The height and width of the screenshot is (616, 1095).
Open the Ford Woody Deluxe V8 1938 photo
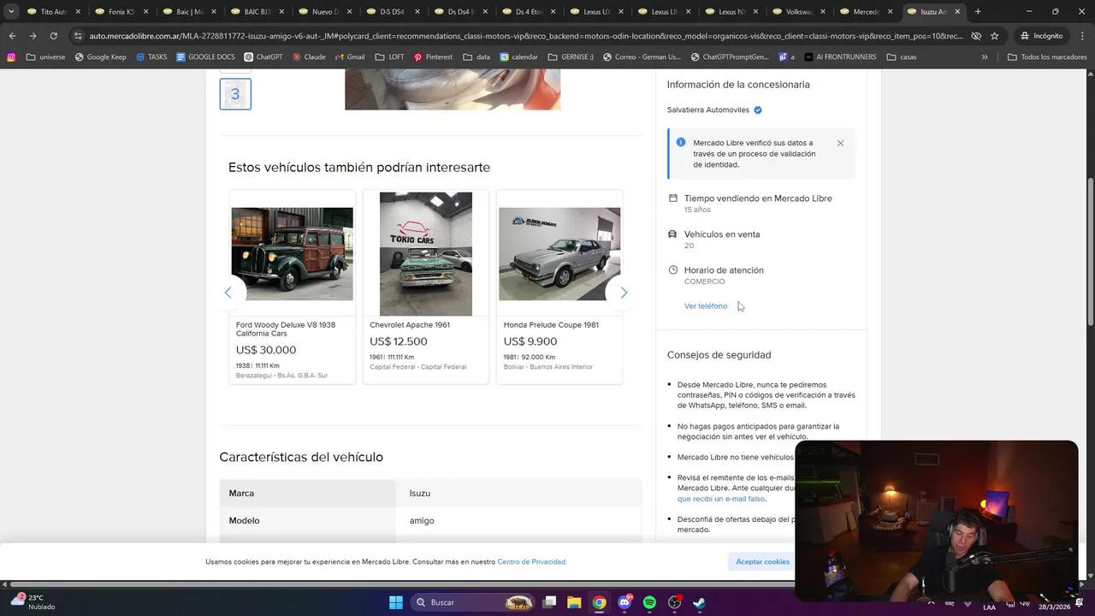coord(292,254)
